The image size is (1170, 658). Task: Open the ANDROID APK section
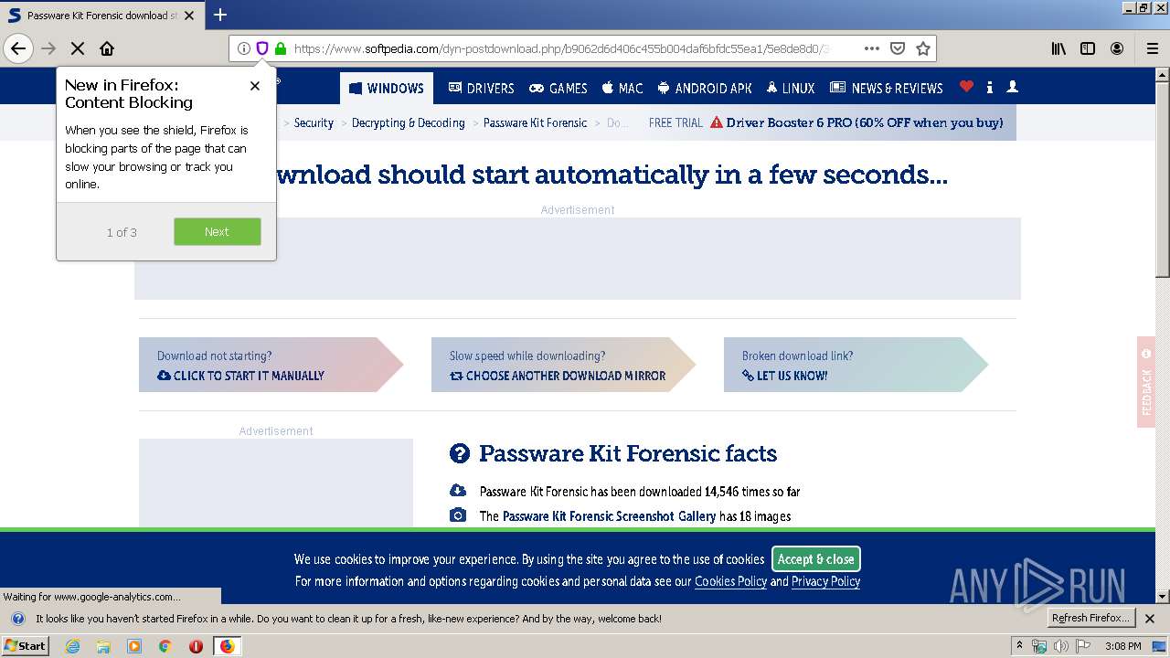pos(704,88)
